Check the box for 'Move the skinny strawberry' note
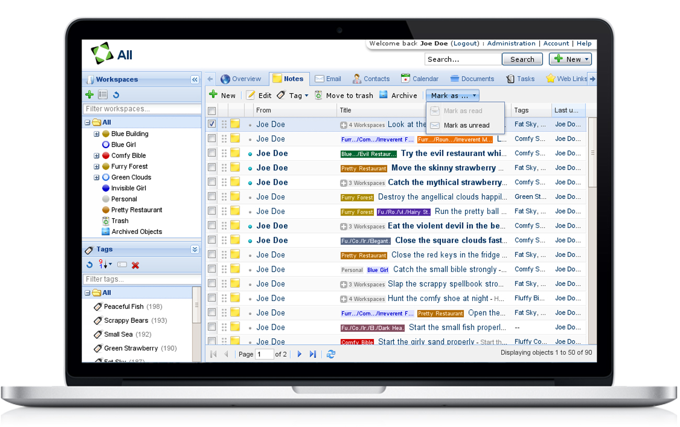 click(212, 168)
